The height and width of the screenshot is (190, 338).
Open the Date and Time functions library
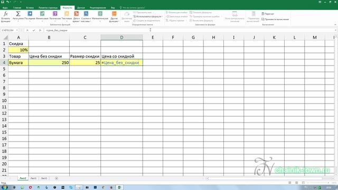(x=76, y=17)
